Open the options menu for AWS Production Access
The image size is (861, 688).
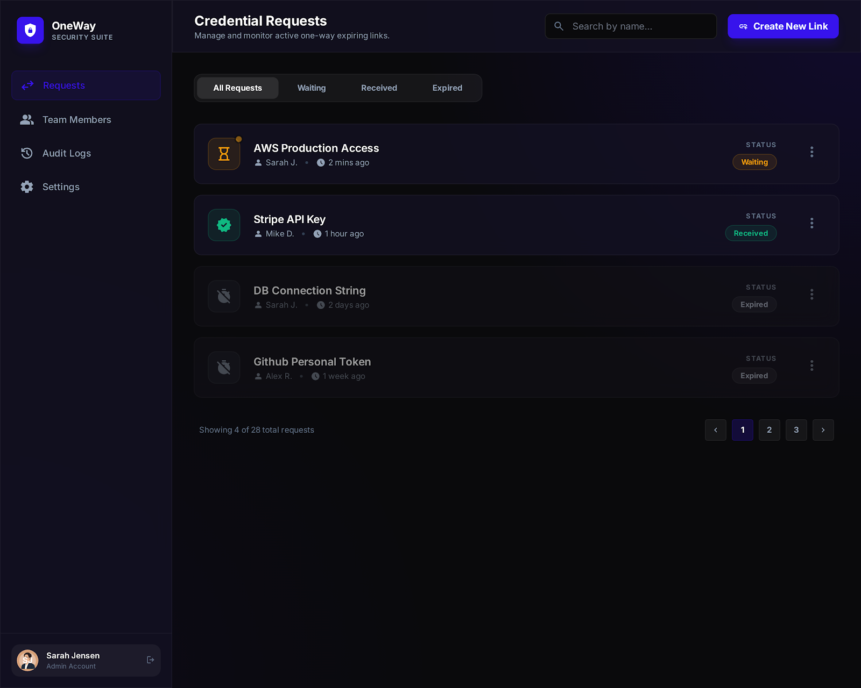(811, 152)
